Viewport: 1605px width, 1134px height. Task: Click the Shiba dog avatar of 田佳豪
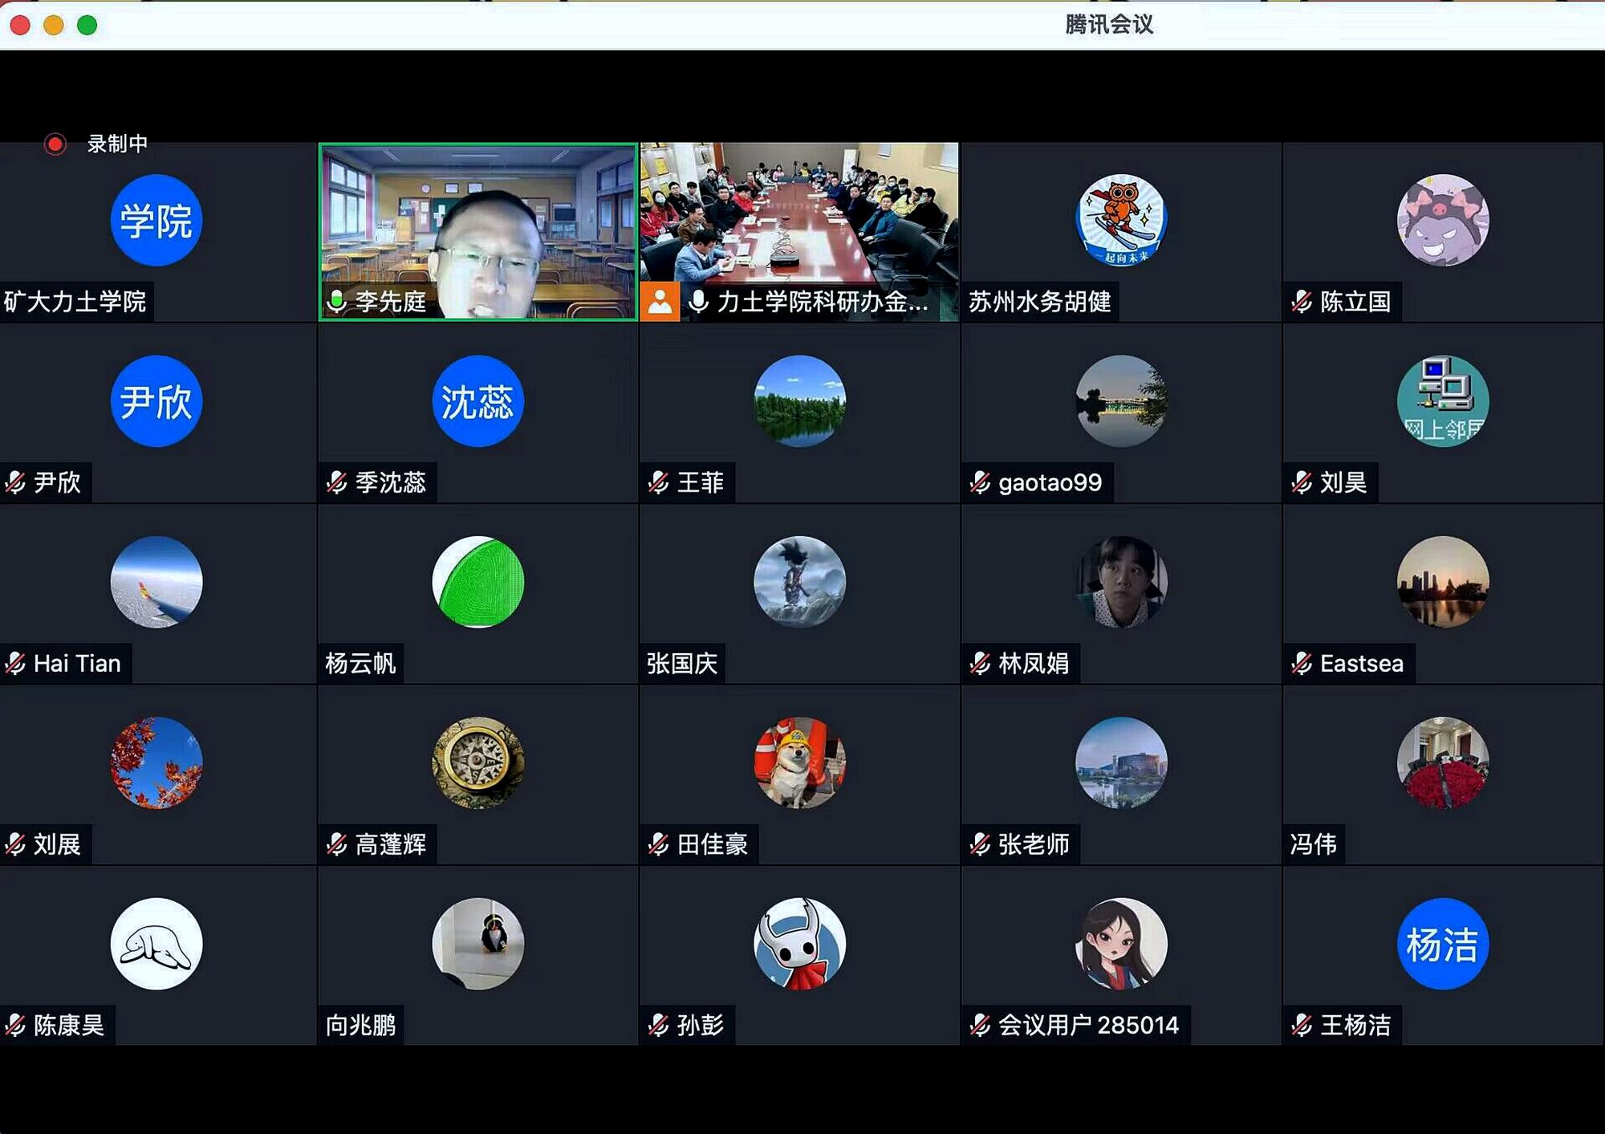(799, 762)
